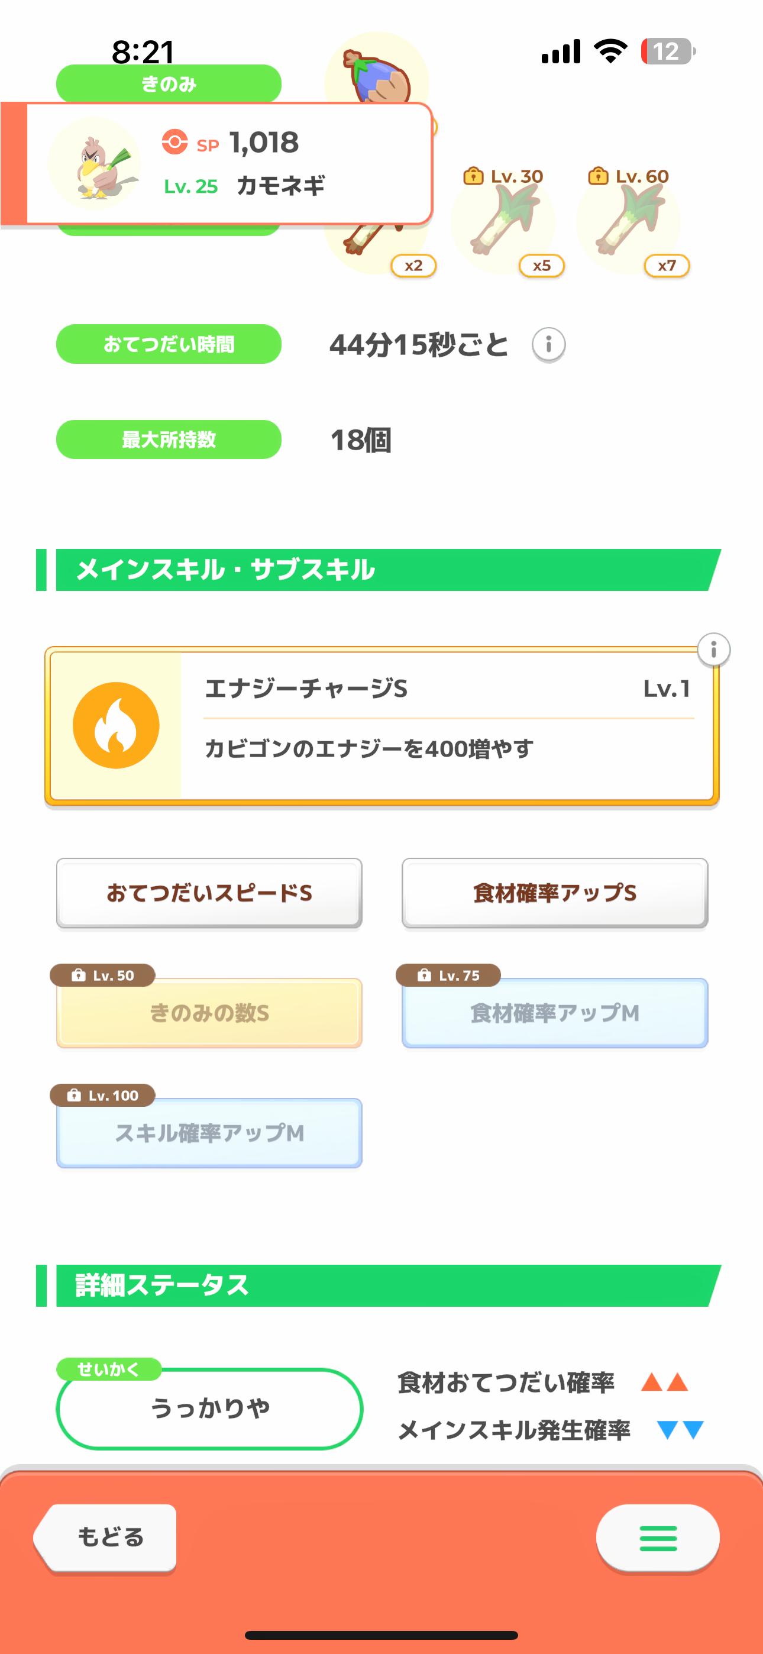Tap the x2 leek ingredient badge
The image size is (763, 1654).
click(x=413, y=265)
